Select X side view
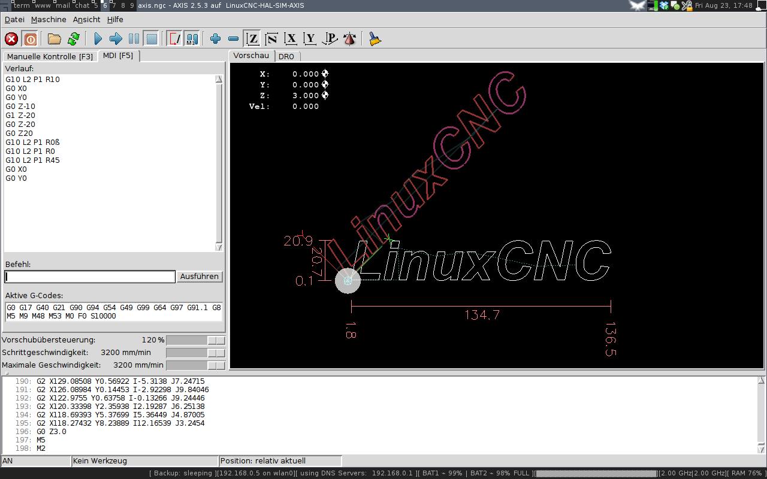Image resolution: width=767 pixels, height=479 pixels. (291, 39)
